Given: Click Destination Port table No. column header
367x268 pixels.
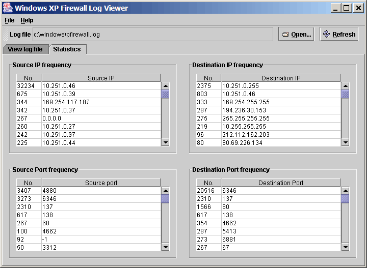Looking at the screenshot, I should coord(208,183).
